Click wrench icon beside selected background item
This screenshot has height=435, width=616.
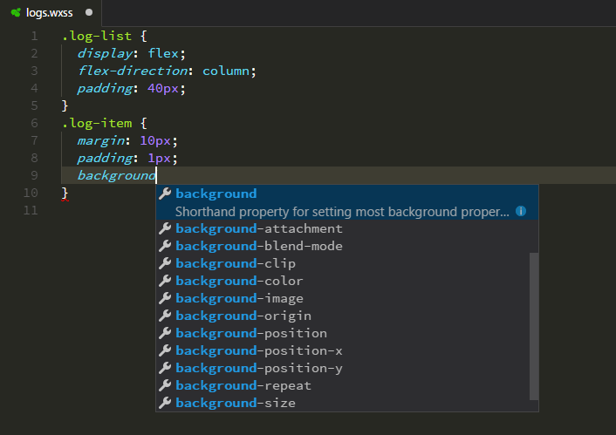pos(165,194)
